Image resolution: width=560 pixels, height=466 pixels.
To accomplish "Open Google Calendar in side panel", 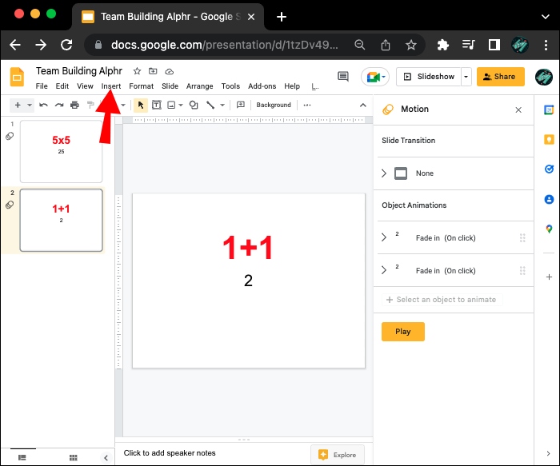I will [x=549, y=110].
